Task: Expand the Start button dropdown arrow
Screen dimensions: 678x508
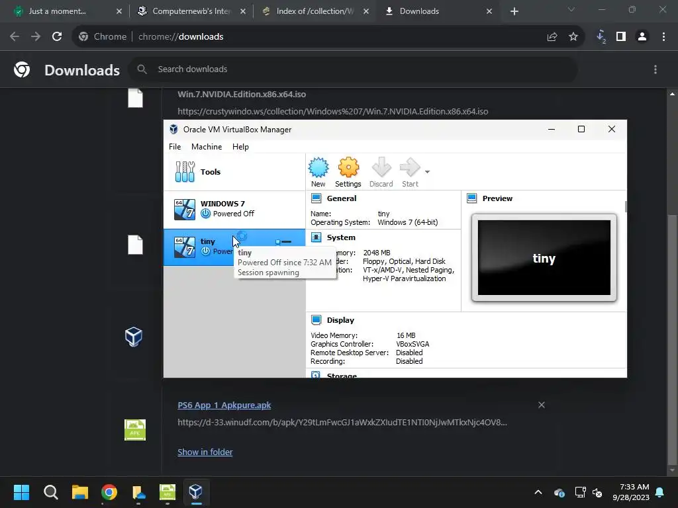Action: (x=427, y=172)
